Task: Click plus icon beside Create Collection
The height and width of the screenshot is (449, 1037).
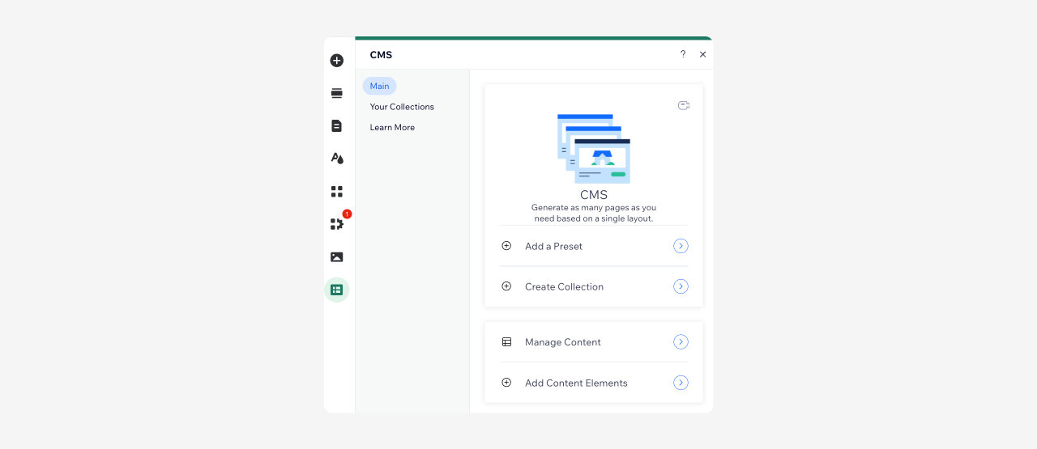Action: (x=506, y=286)
